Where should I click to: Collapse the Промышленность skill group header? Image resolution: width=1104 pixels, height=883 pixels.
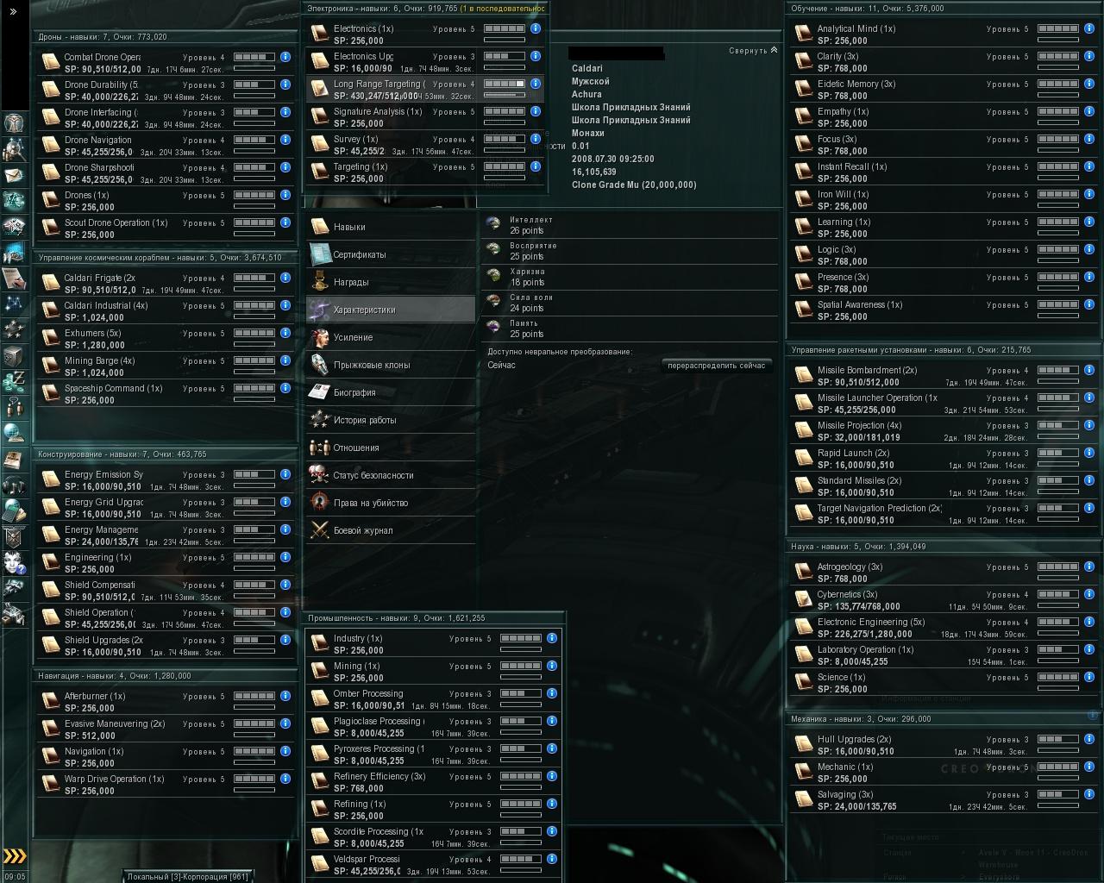(x=434, y=618)
